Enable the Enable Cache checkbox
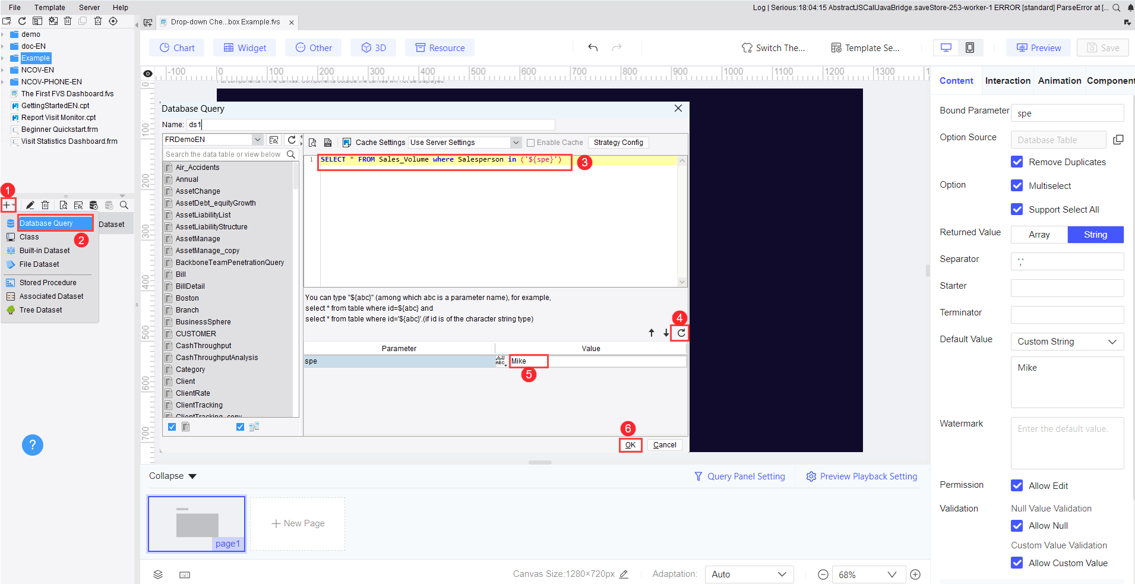Screen dimensions: 1135x584 531,142
